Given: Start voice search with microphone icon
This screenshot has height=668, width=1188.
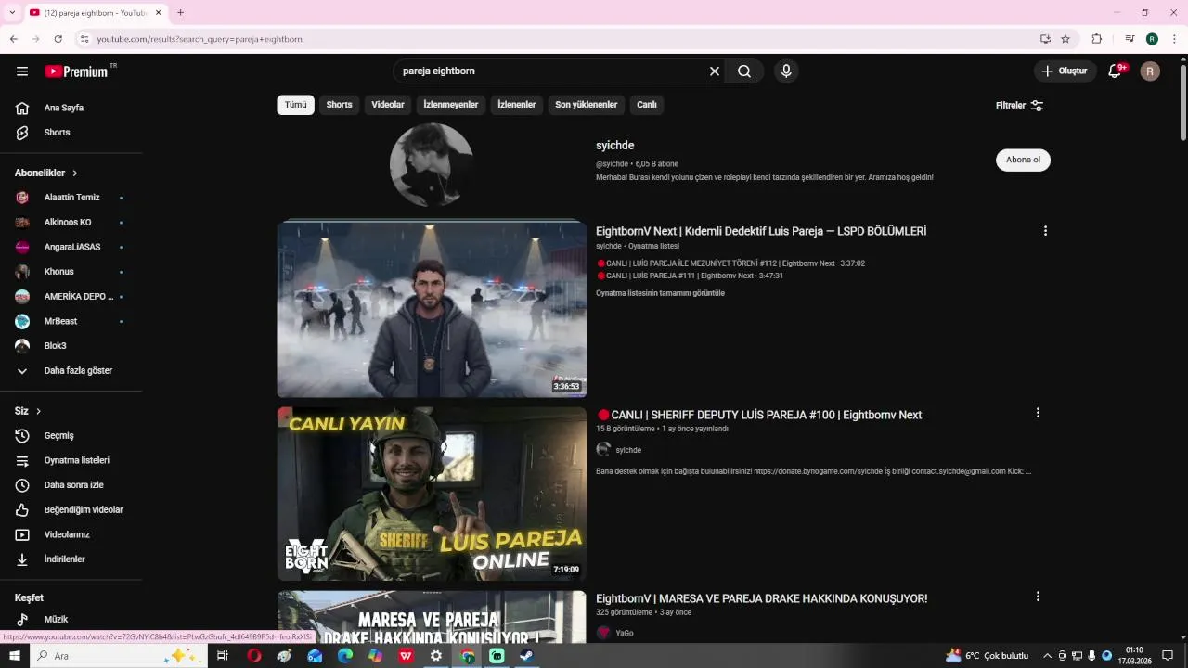Looking at the screenshot, I should pyautogui.click(x=786, y=71).
